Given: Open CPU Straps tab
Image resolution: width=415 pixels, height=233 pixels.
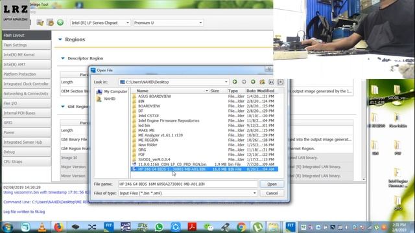Looking at the screenshot, I should (27, 161).
